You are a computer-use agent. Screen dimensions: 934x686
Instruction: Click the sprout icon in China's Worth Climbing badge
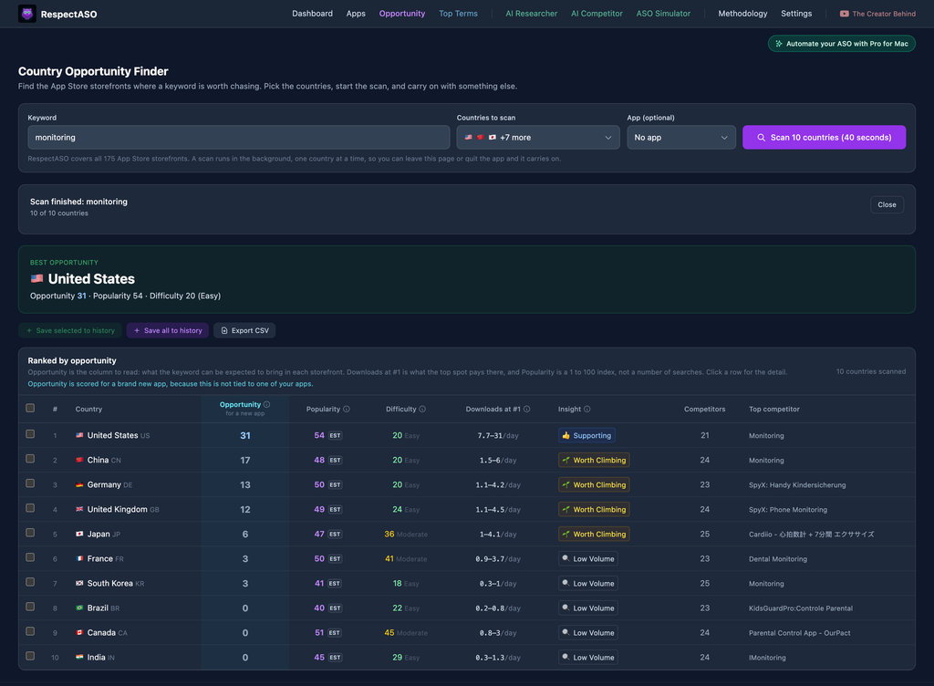(x=566, y=461)
